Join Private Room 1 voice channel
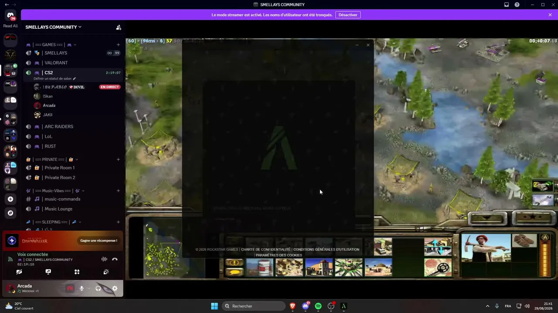Image resolution: width=558 pixels, height=313 pixels. point(73,168)
